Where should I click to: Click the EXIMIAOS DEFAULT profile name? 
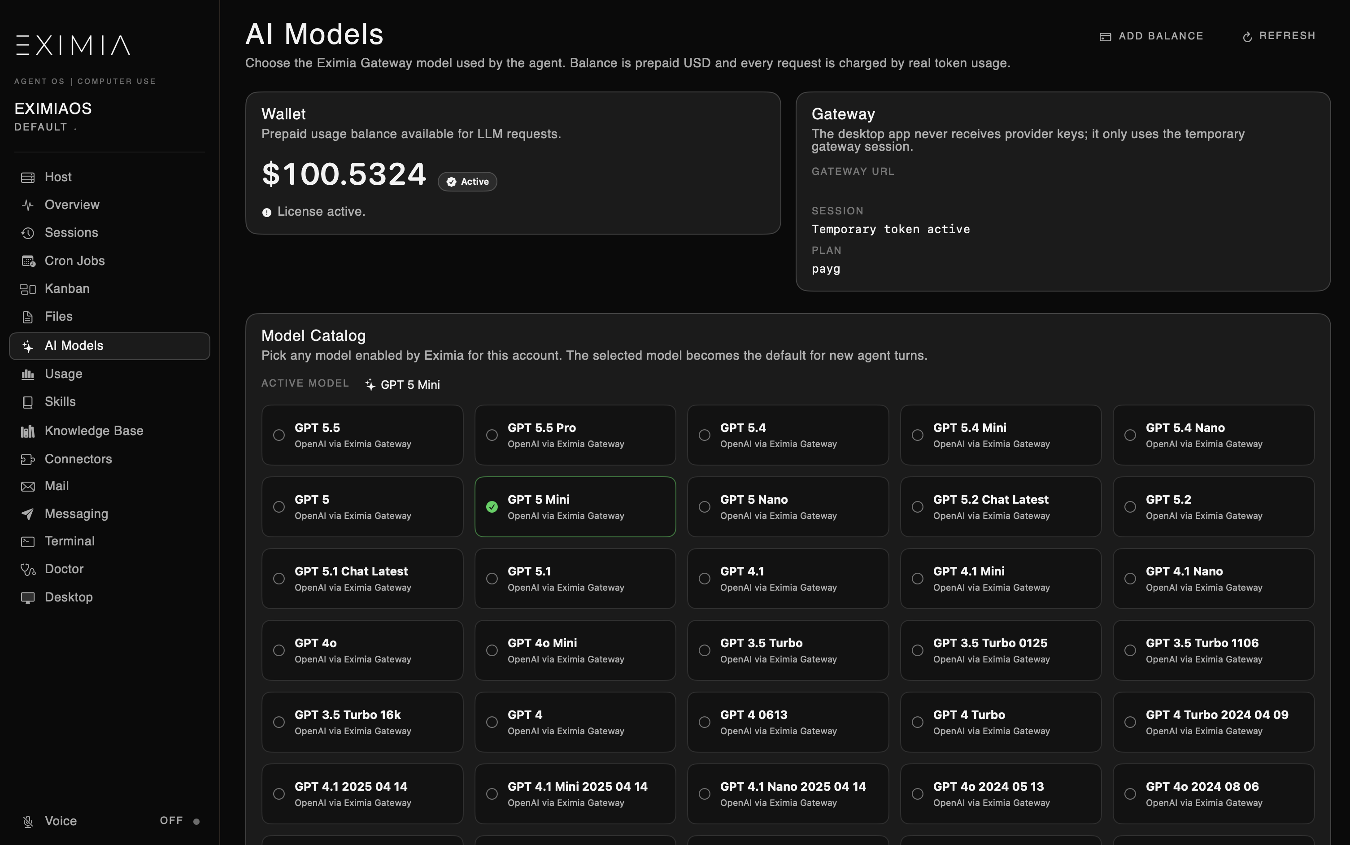pos(53,117)
